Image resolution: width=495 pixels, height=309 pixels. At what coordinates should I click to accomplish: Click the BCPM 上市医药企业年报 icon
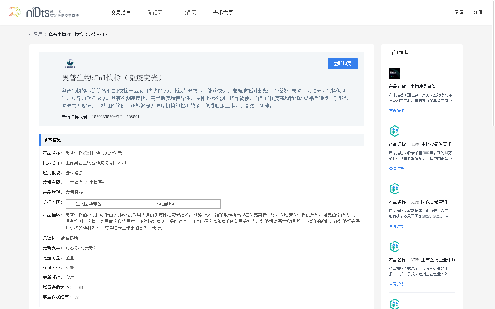pos(394,247)
